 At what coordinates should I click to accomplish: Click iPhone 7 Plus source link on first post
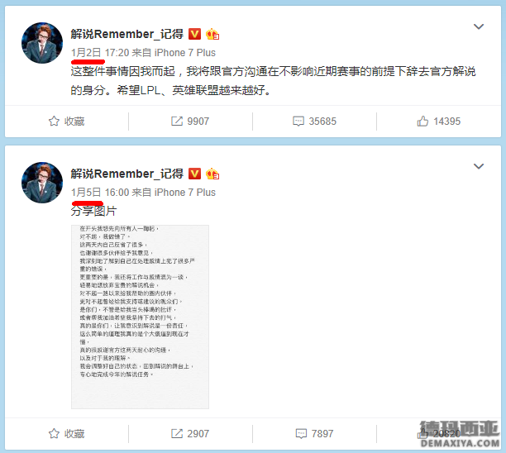[x=185, y=53]
